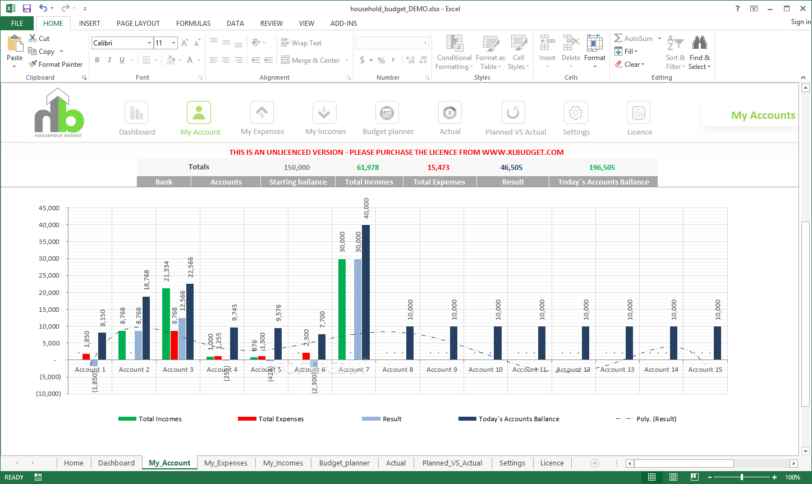Click the Format cells icon
The width and height of the screenshot is (812, 484).
[595, 44]
